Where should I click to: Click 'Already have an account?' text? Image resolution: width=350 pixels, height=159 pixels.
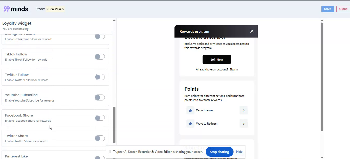tap(212, 69)
